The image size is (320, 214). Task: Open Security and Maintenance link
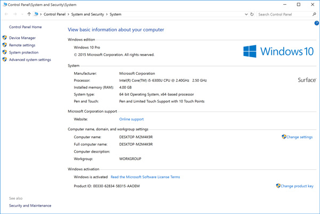pos(30,205)
